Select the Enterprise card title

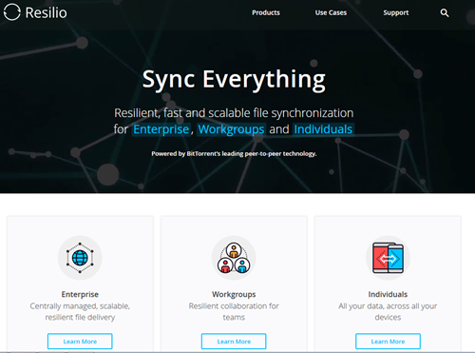80,294
